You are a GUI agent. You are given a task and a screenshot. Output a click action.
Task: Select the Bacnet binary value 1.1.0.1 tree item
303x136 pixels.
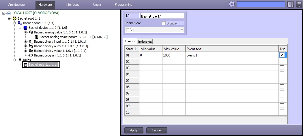tap(60, 51)
